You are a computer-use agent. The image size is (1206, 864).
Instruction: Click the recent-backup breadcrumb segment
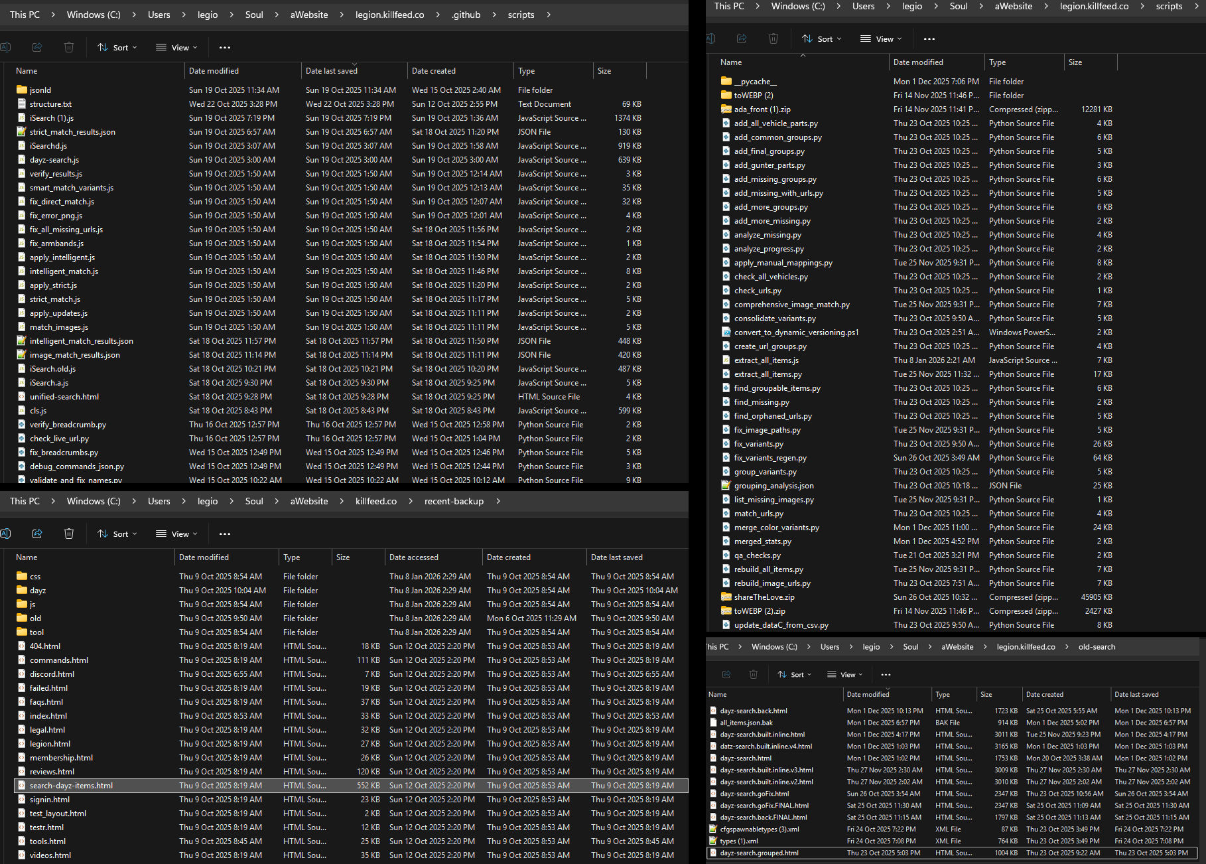(x=454, y=501)
